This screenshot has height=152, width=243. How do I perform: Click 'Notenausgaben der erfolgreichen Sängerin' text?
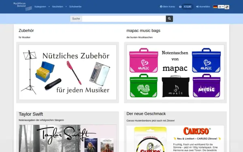[x=41, y=120]
